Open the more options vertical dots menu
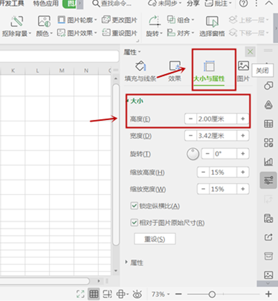 click(x=256, y=4)
